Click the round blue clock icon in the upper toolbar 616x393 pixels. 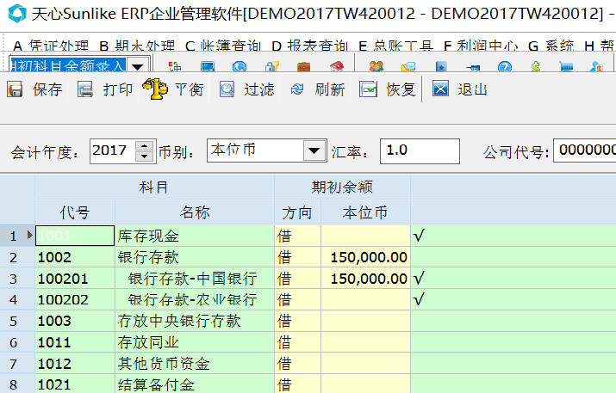coord(240,67)
